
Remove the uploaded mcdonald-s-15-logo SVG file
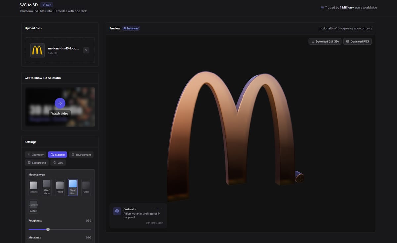[x=86, y=50]
